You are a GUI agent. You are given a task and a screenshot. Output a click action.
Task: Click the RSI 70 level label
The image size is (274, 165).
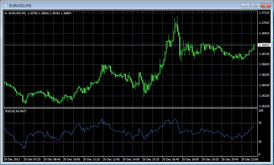point(260,123)
